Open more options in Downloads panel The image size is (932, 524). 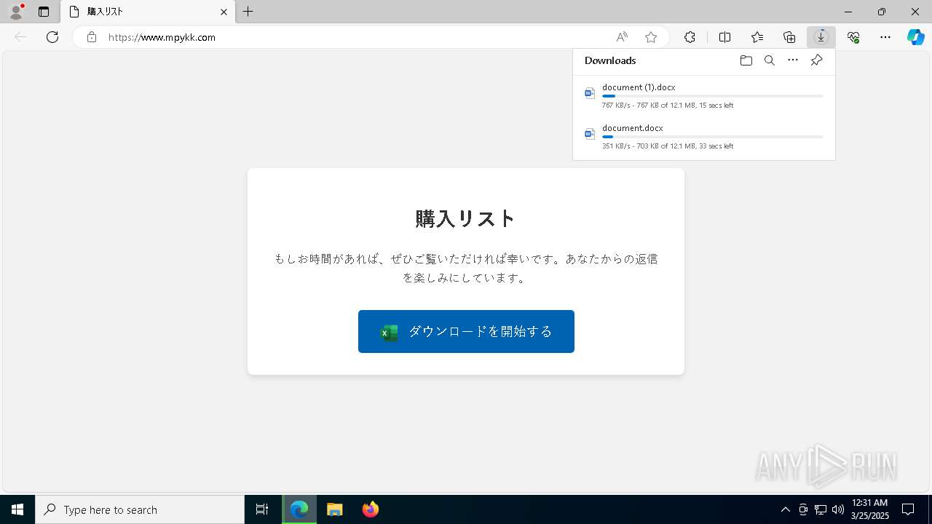pyautogui.click(x=793, y=60)
